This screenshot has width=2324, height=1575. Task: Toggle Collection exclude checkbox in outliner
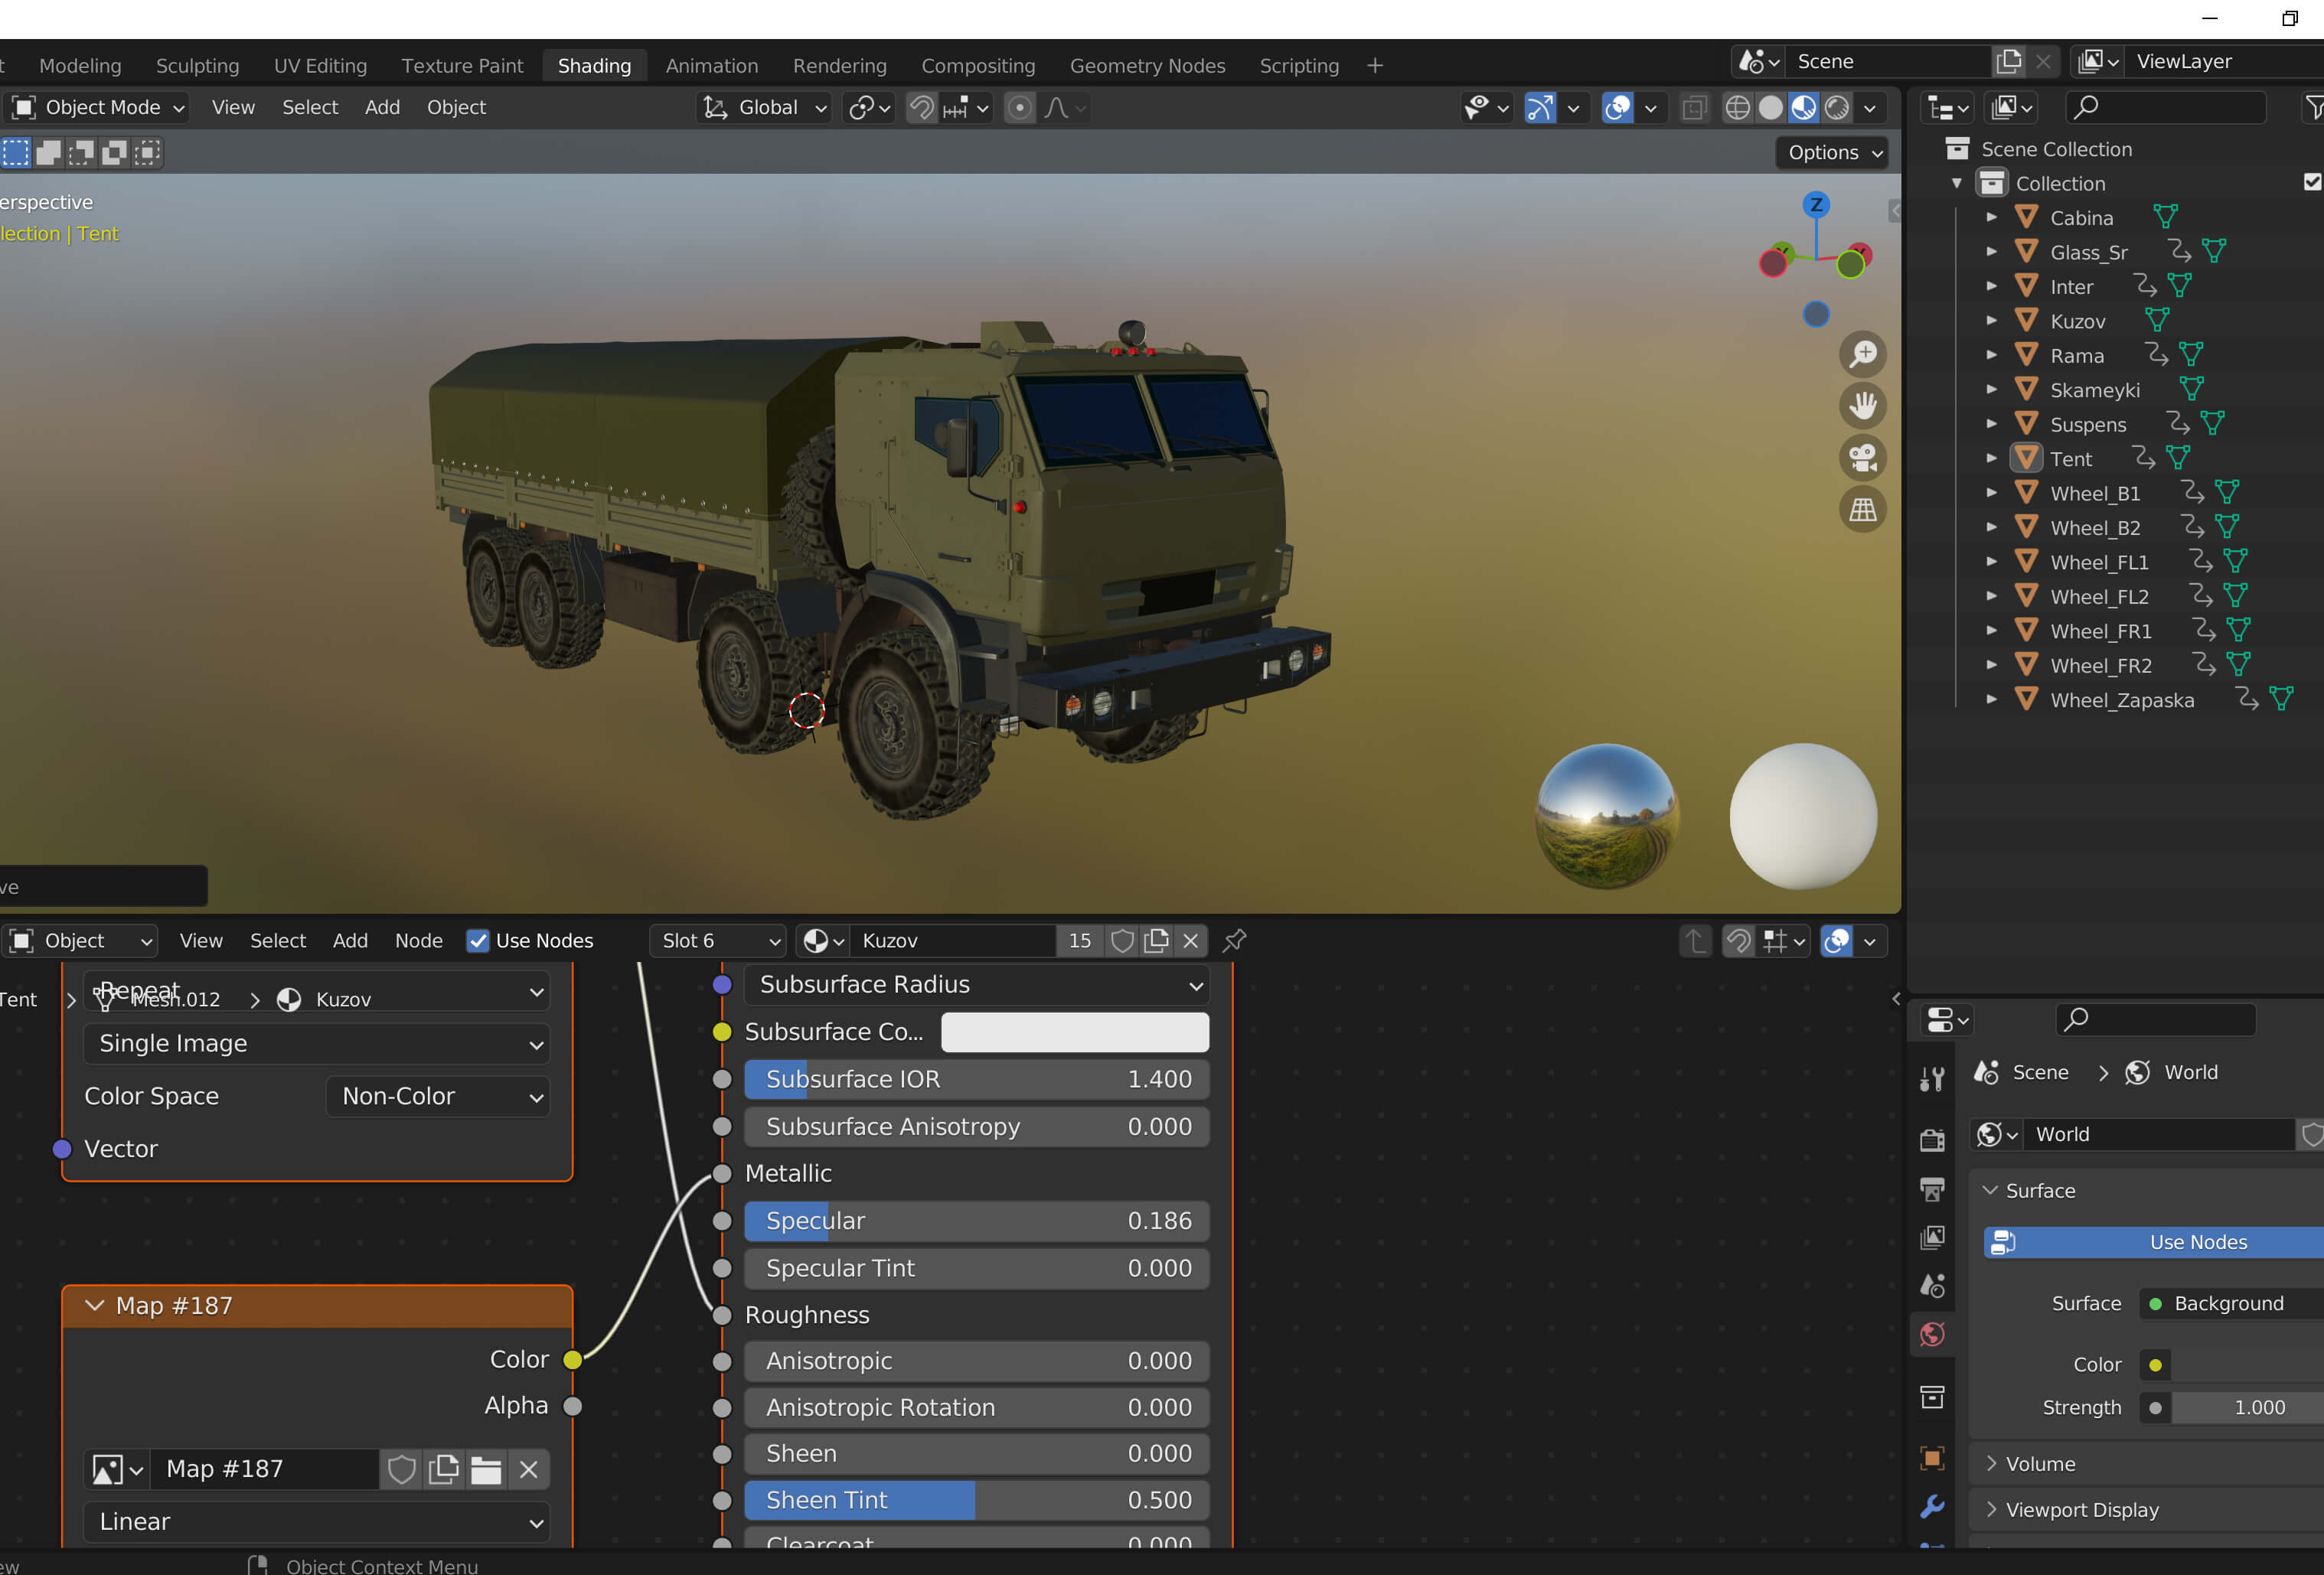coord(2312,182)
